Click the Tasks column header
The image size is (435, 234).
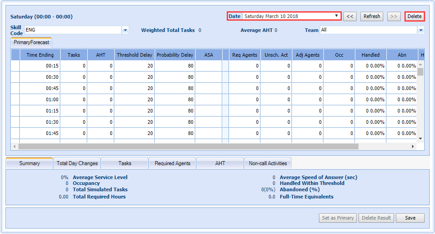pos(74,55)
